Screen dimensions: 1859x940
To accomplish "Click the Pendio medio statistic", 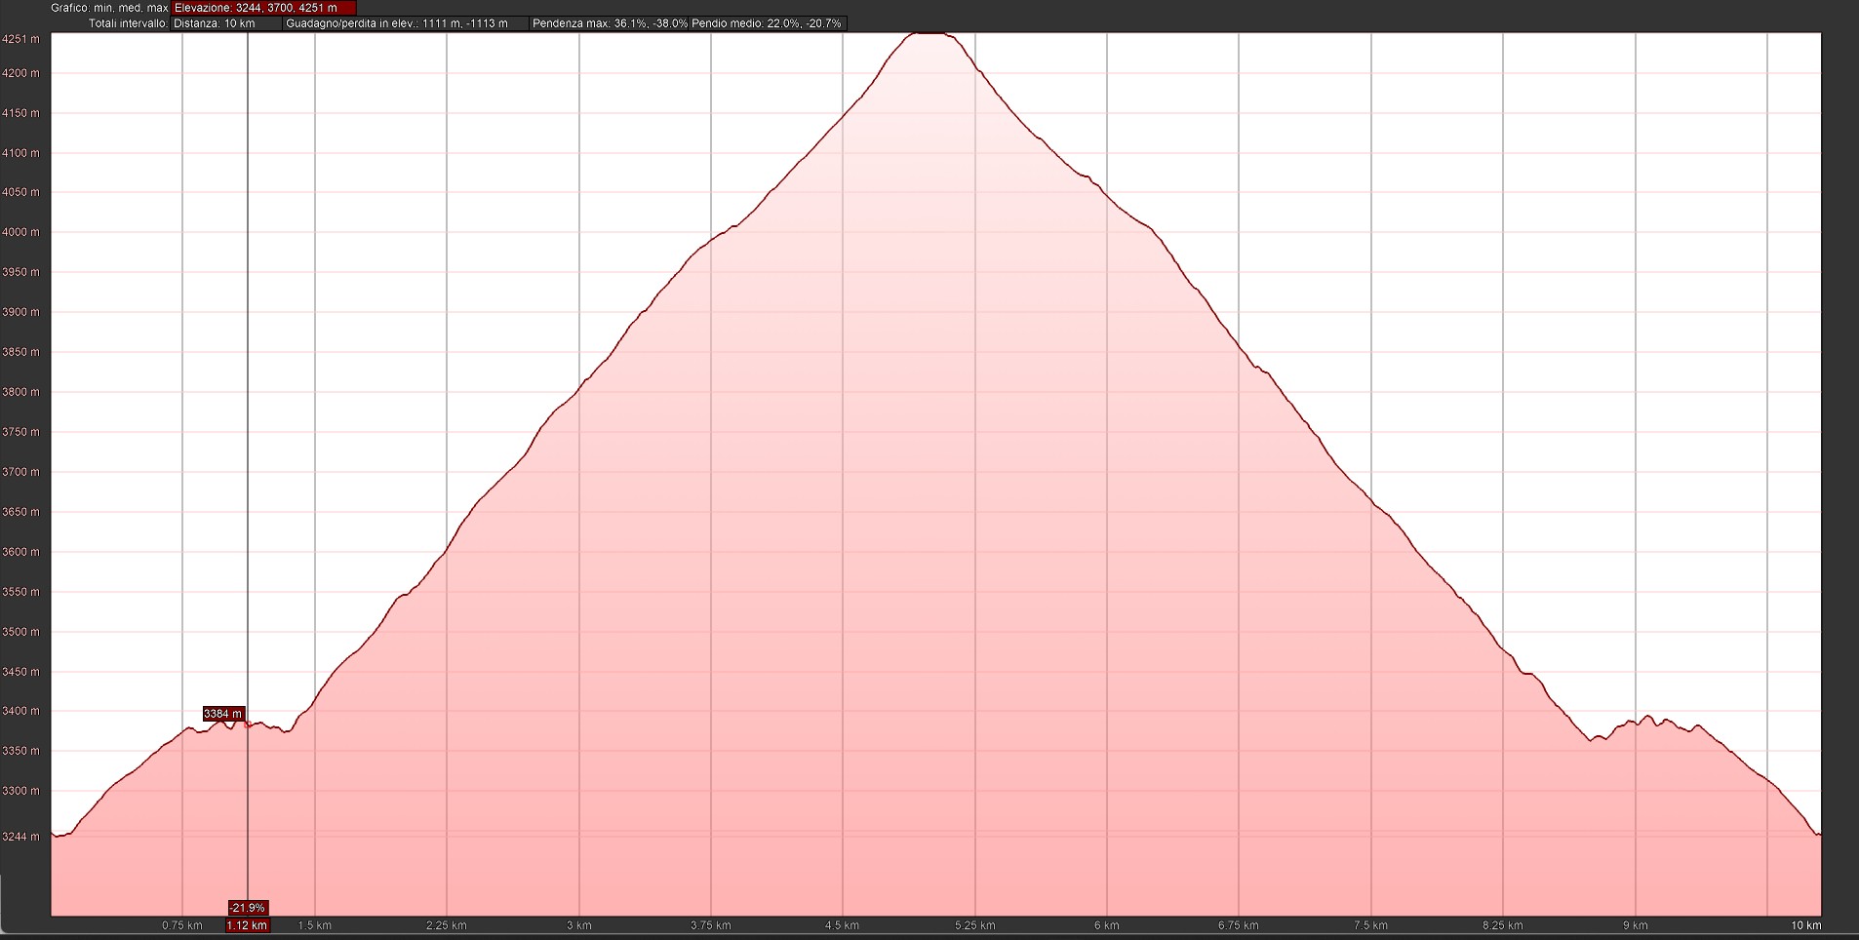I will [x=767, y=23].
